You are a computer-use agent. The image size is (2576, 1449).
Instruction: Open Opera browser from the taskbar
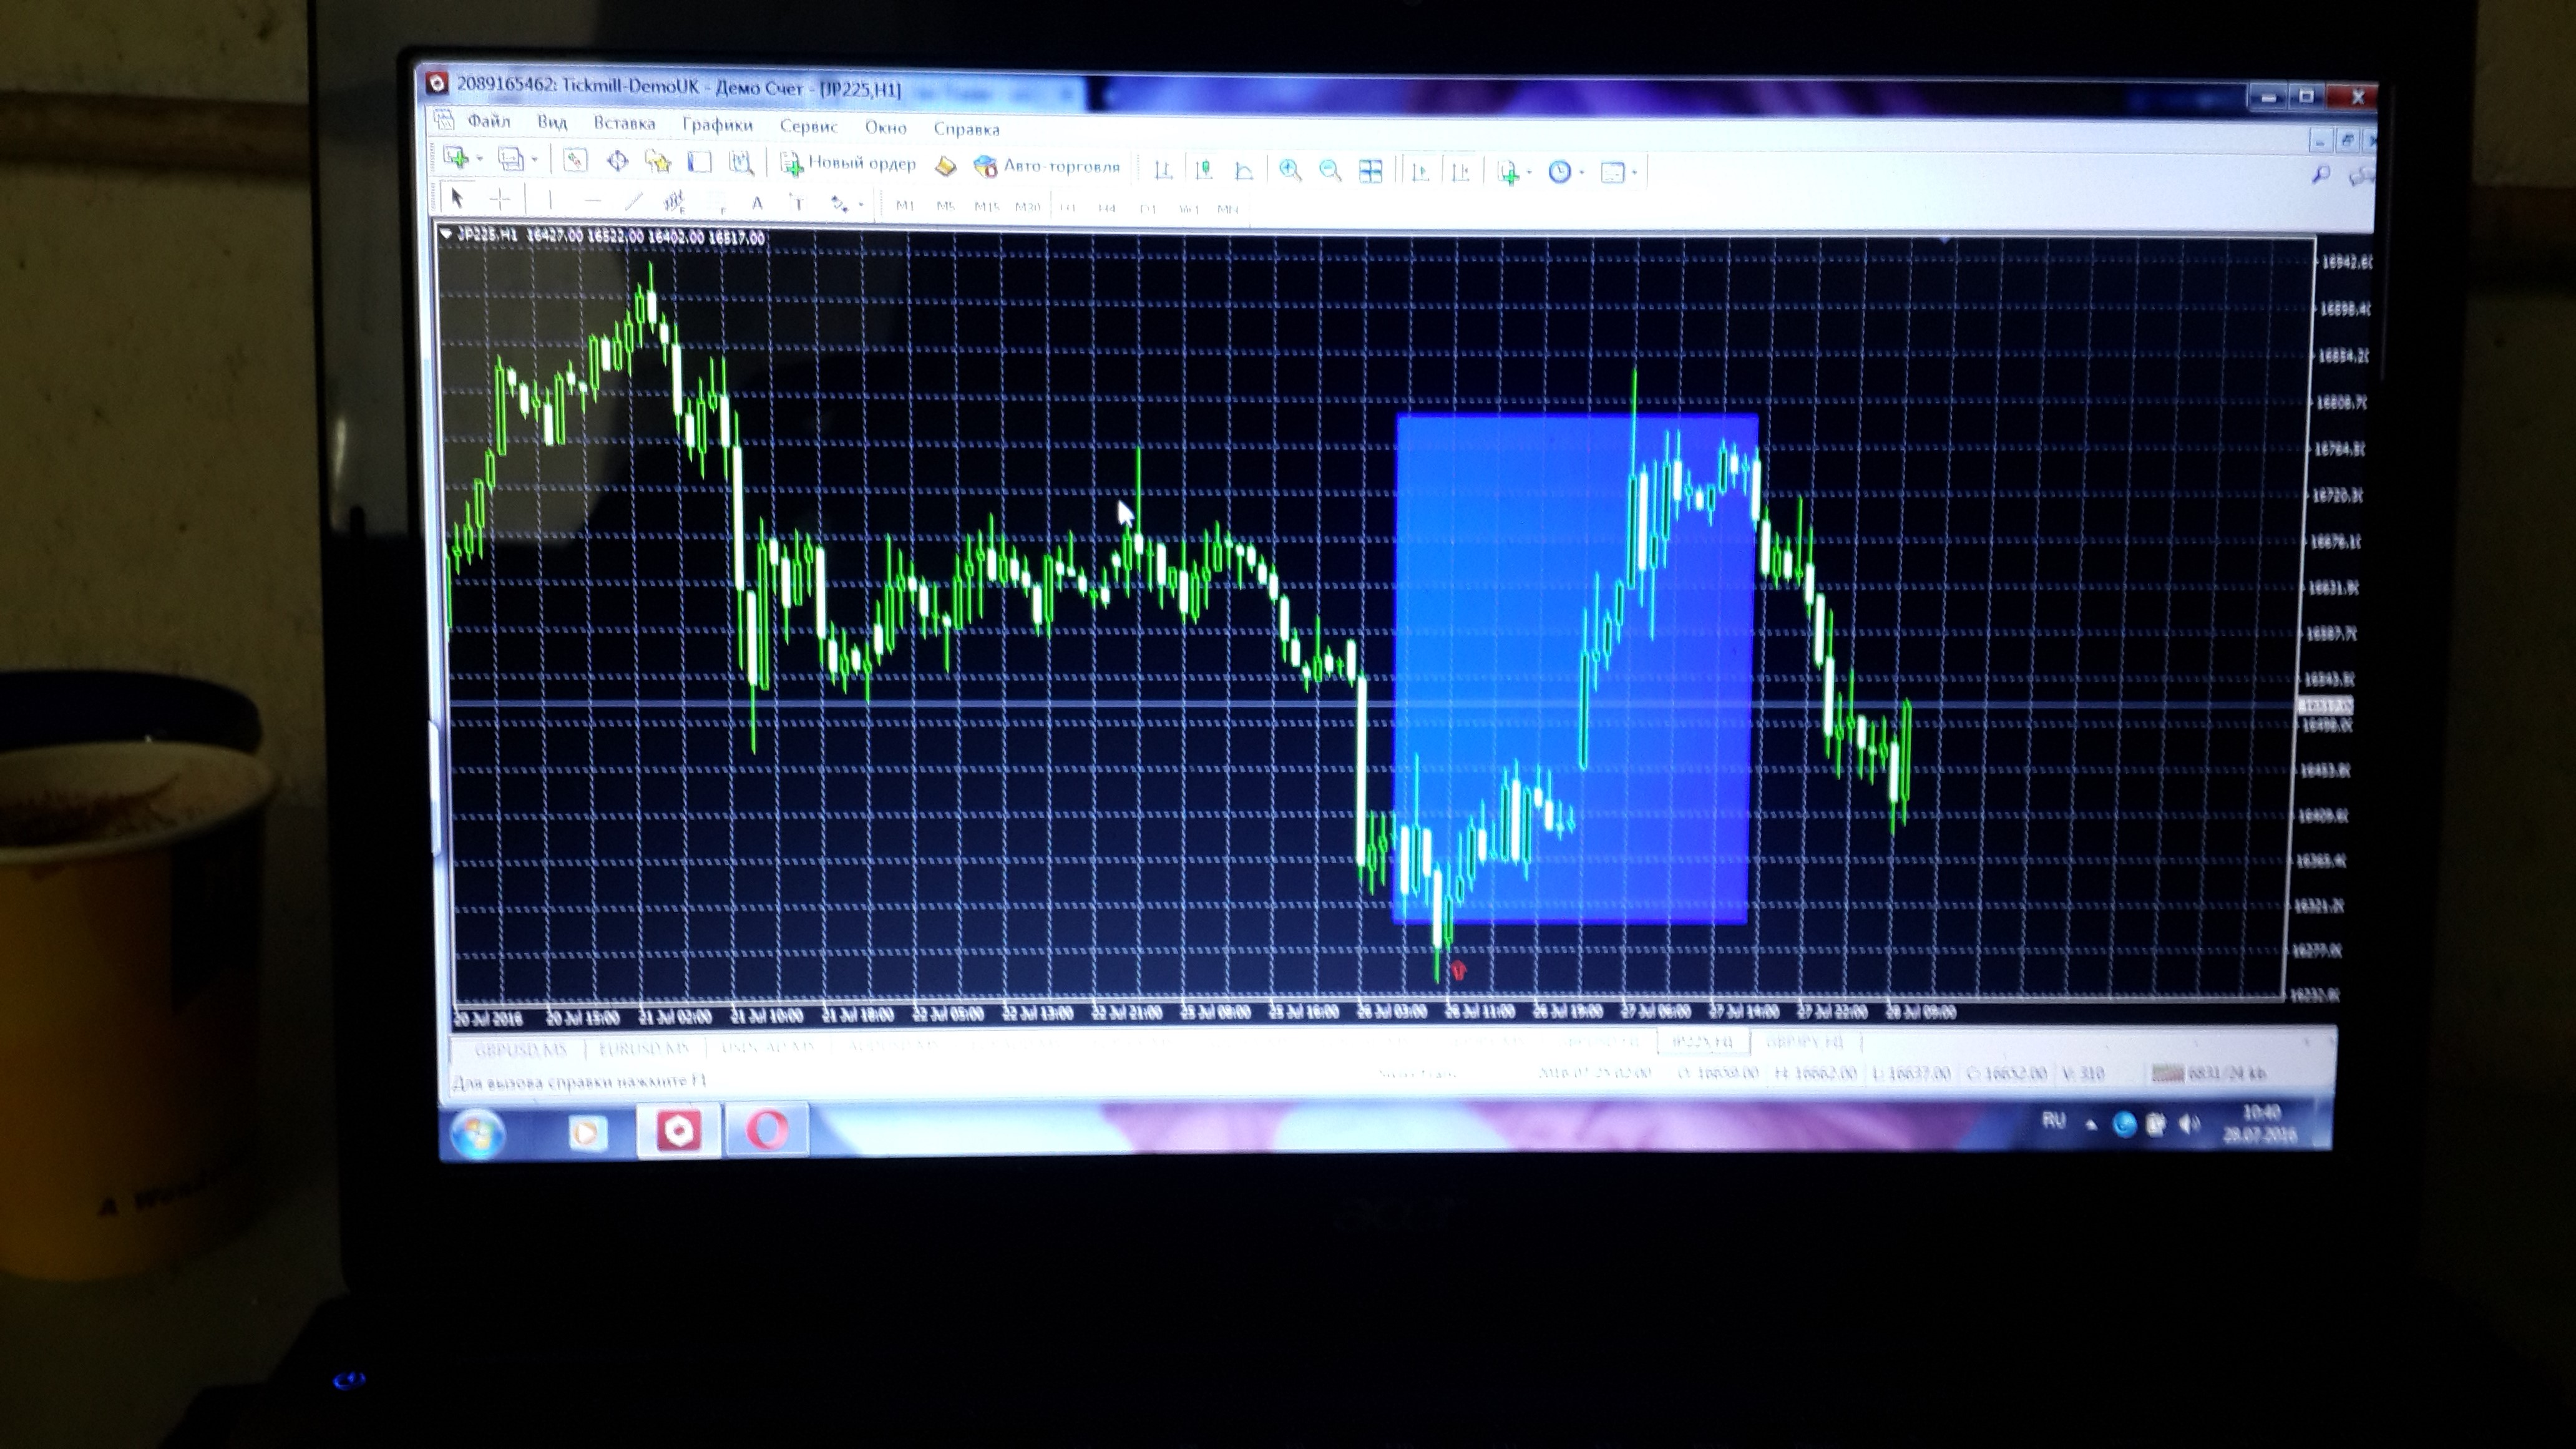point(766,1130)
